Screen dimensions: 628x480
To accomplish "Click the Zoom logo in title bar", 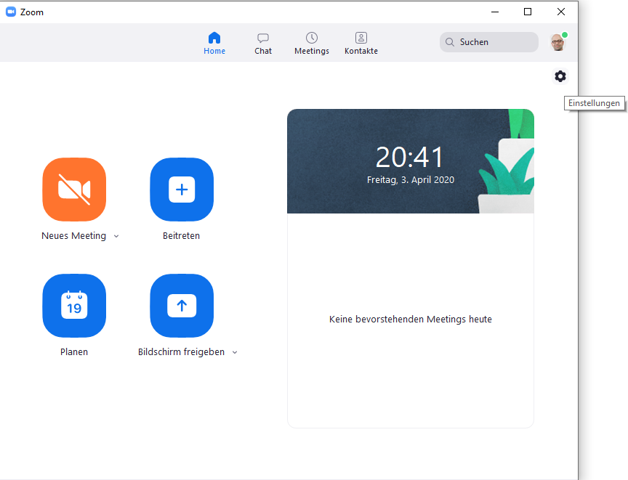I will tap(11, 12).
